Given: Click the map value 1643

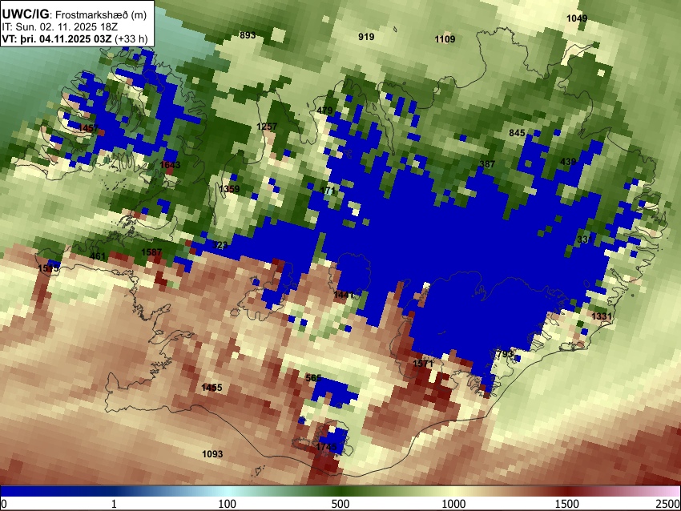Looking at the screenshot, I should 170,164.
